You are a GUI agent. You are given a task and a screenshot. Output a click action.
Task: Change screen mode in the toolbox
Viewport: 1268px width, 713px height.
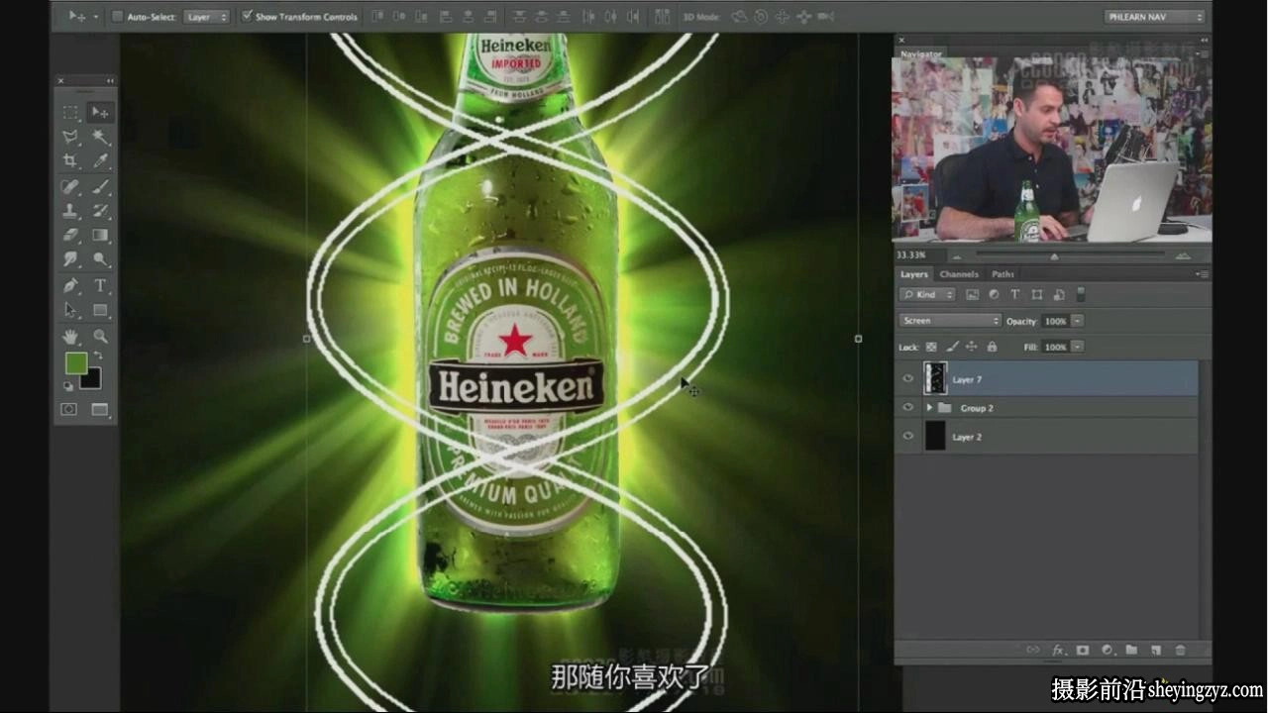[100, 409]
